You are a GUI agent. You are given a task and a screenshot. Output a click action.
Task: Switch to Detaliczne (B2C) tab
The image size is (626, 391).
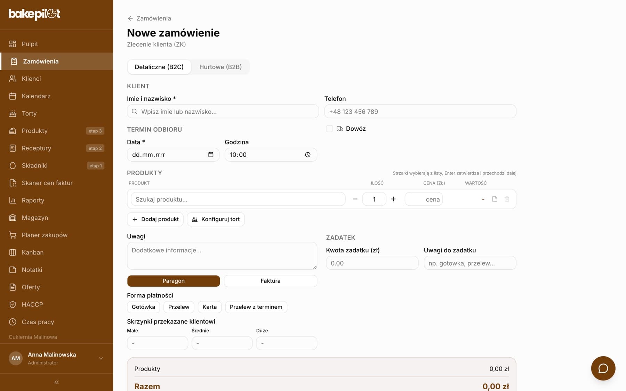tap(159, 67)
